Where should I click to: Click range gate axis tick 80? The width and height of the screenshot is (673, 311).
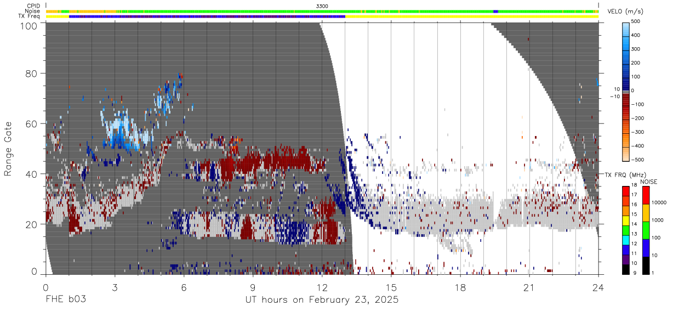click(31, 73)
